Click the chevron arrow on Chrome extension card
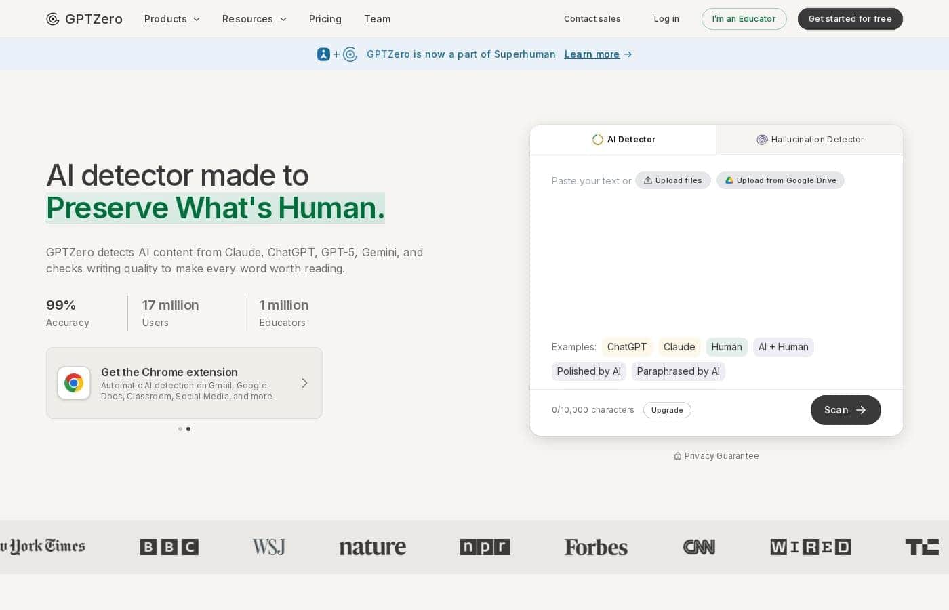Viewport: 949px width, 610px height. tap(304, 383)
